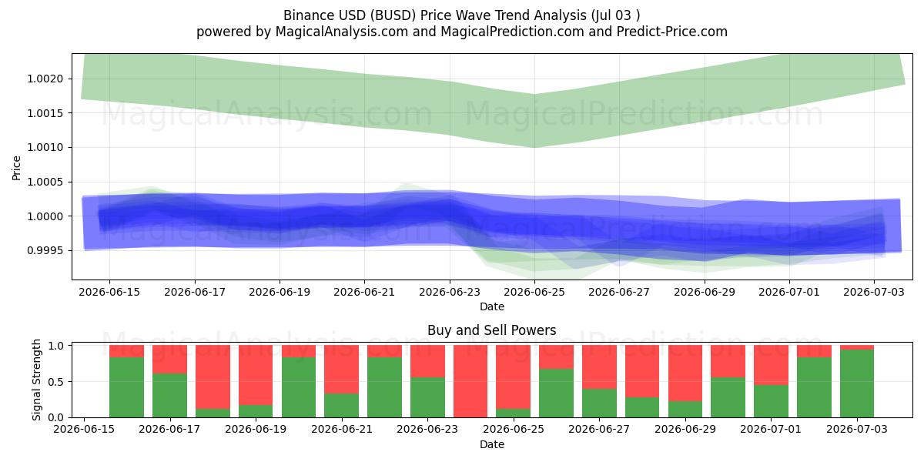924x462 pixels.
Task: Click the all-red bar at 2026-06-24
Action: pyautogui.click(x=470, y=381)
